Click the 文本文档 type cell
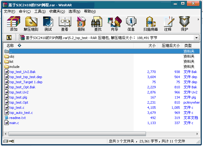203x146 pixels. pos(191,118)
